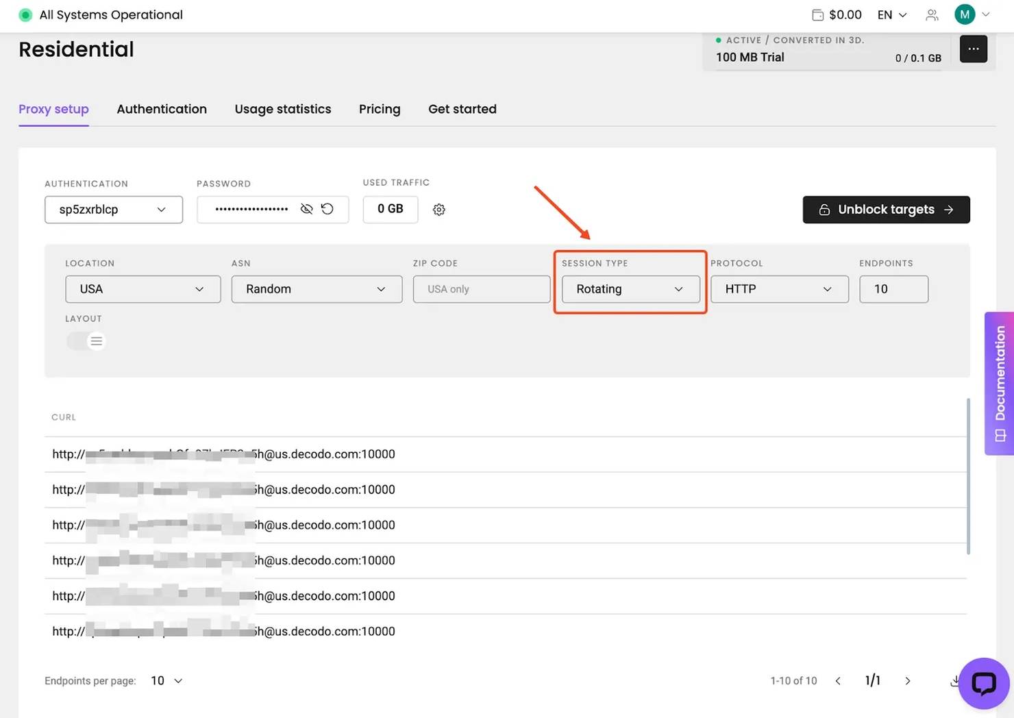
Task: Open the Usage statistics tab
Action: [282, 109]
